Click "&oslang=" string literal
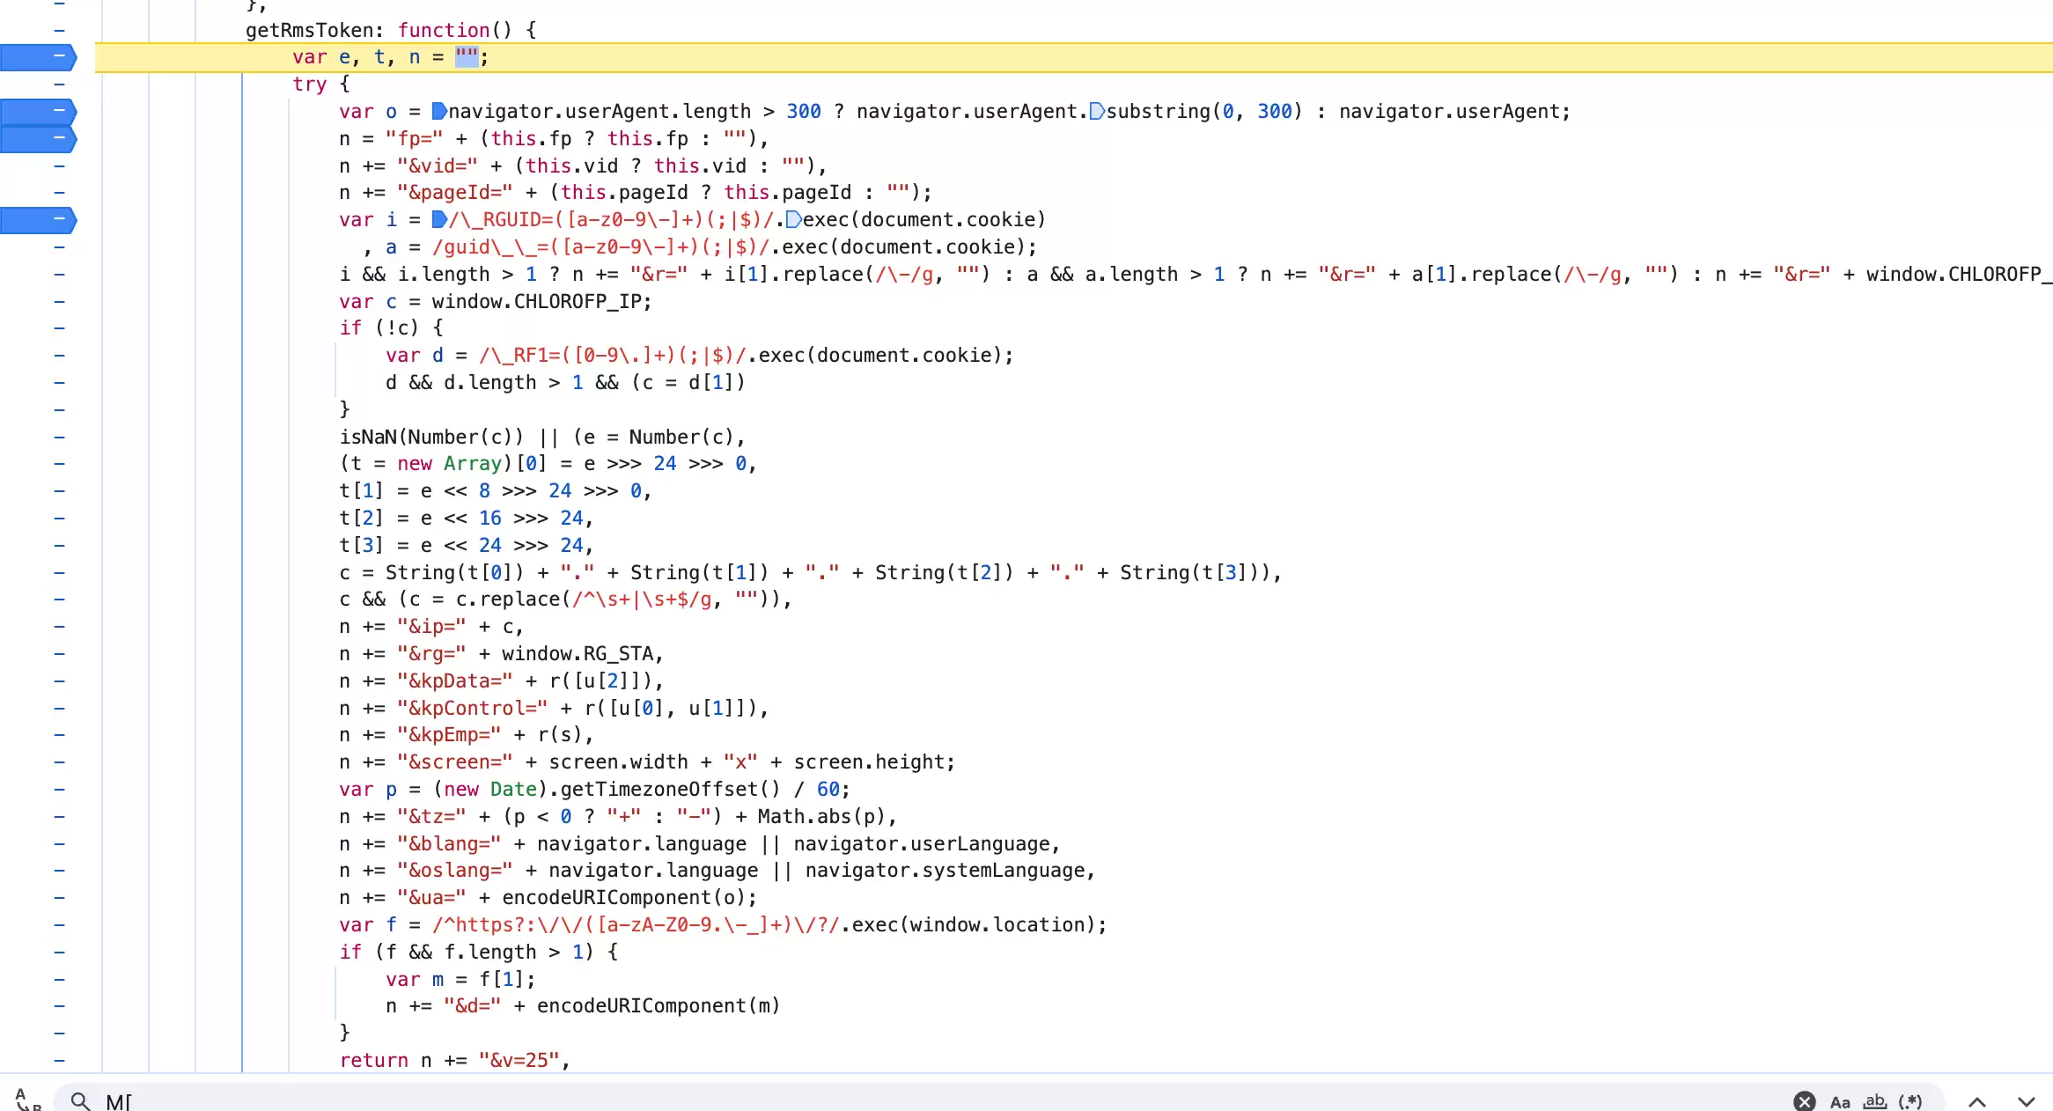 (x=455, y=870)
